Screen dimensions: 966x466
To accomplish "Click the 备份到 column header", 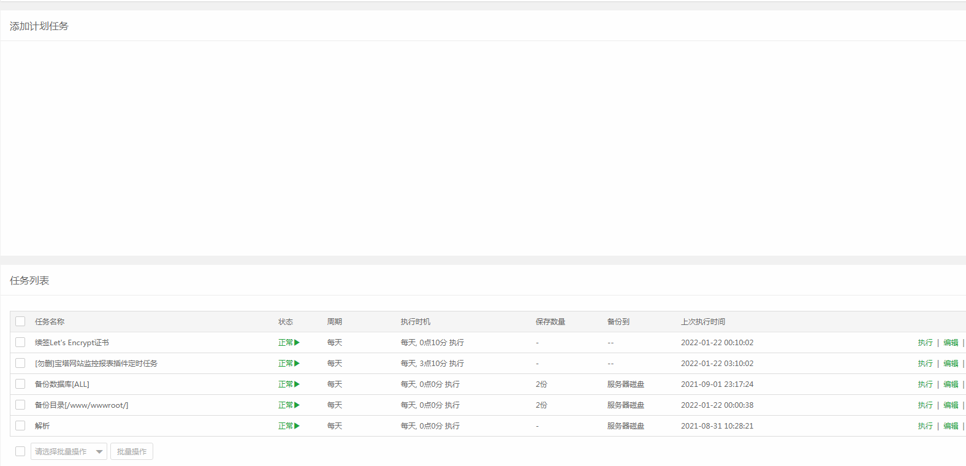I will [618, 322].
